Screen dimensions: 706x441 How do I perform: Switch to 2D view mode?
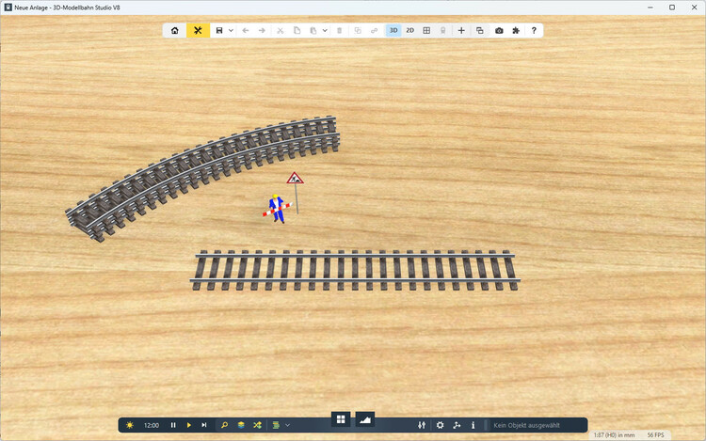tap(409, 30)
